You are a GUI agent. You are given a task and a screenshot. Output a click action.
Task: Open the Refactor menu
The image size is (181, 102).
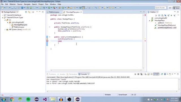point(12,4)
